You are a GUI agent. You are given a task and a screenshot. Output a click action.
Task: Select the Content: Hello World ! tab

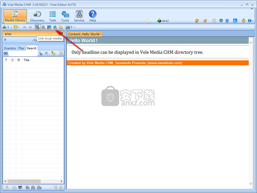pyautogui.click(x=85, y=34)
